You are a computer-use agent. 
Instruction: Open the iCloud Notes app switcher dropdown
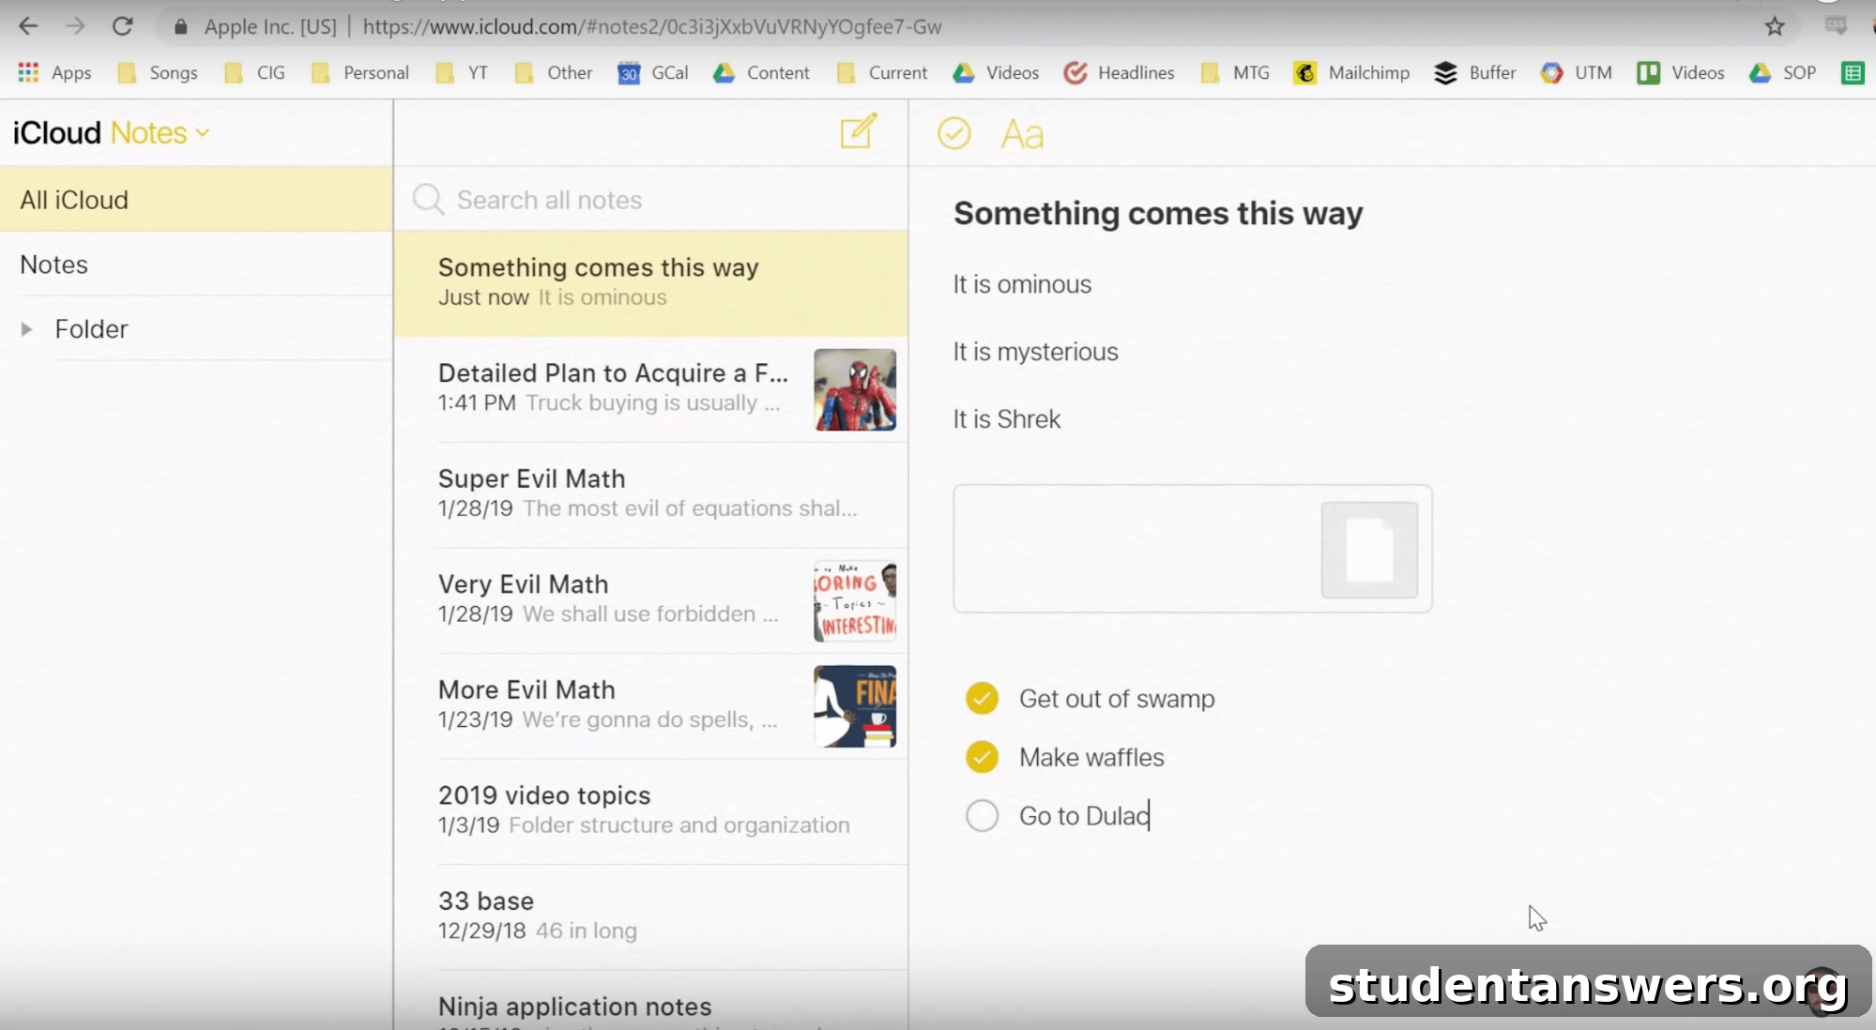pos(160,133)
